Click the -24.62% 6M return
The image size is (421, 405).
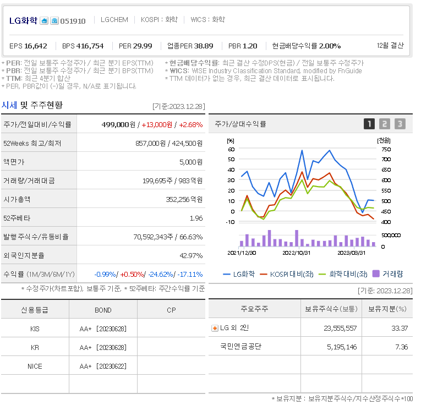click(161, 275)
